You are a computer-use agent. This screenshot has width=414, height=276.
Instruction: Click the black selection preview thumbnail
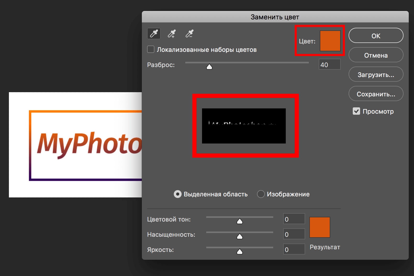(x=244, y=126)
